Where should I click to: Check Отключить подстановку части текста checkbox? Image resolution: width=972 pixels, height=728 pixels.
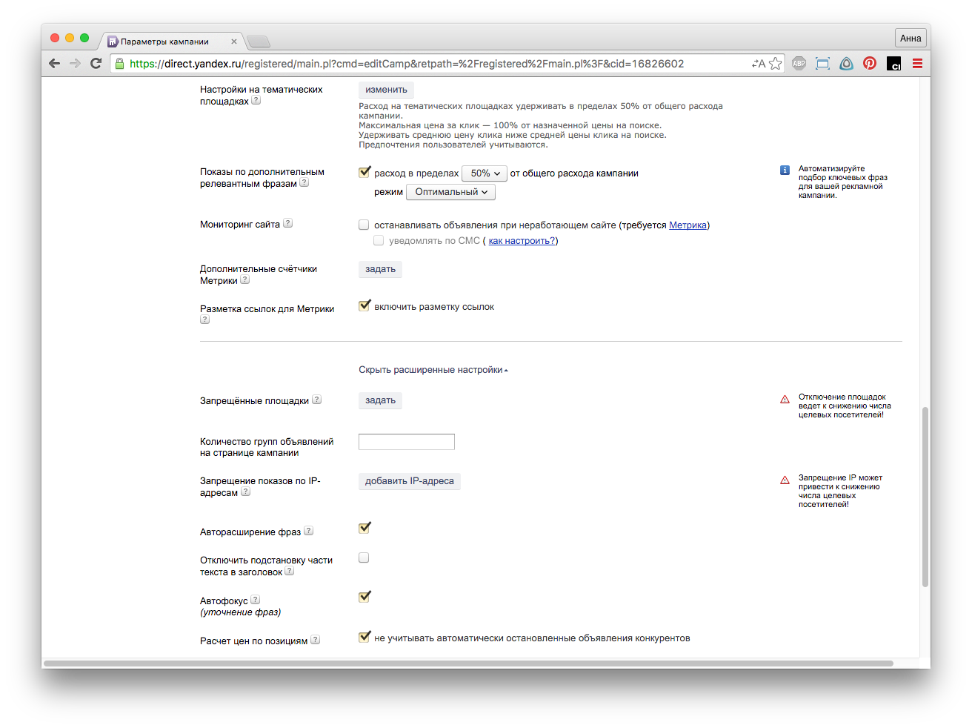[364, 557]
